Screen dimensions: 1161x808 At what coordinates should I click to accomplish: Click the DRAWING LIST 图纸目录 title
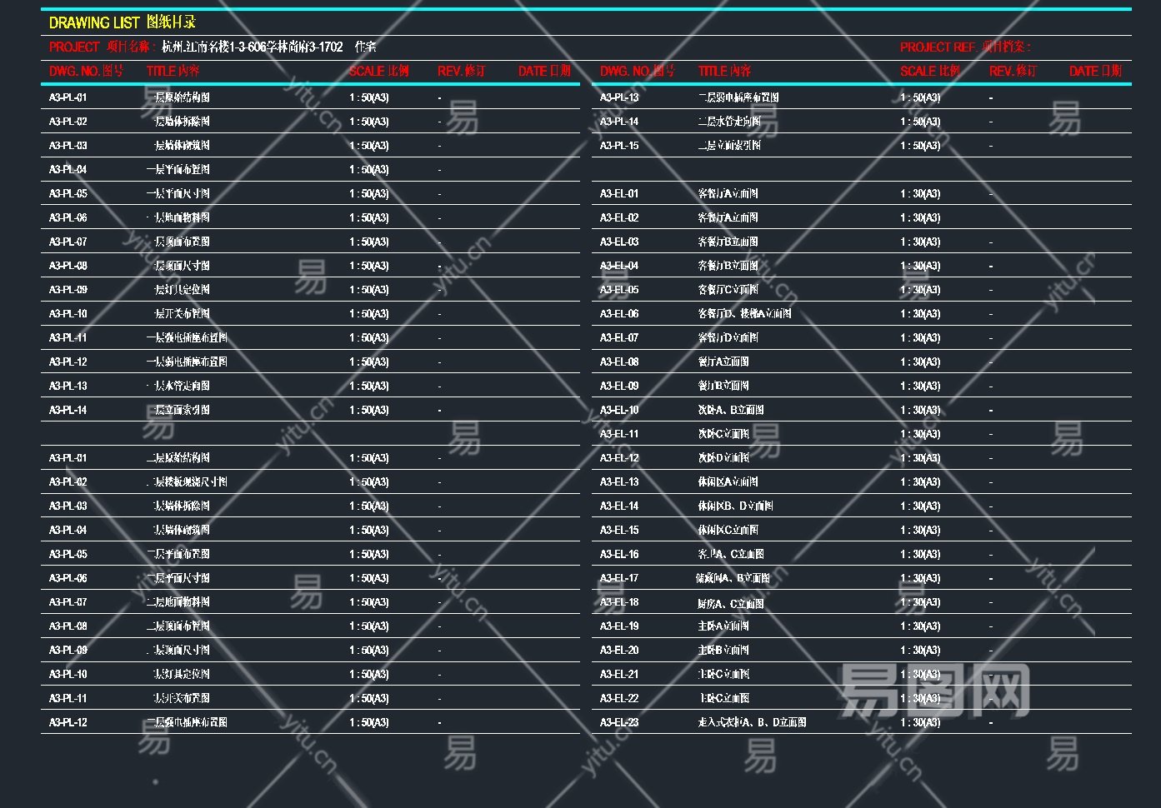(x=123, y=22)
